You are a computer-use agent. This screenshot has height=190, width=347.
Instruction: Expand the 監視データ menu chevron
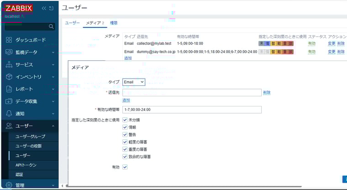coord(53,52)
